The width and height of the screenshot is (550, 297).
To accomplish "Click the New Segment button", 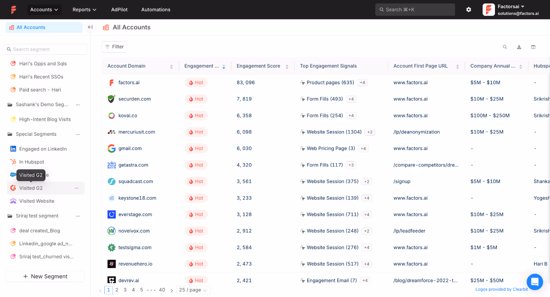I will tap(45, 276).
